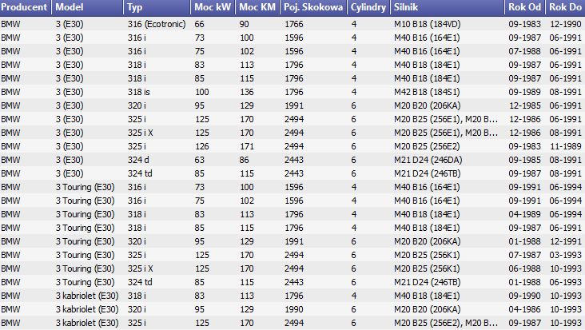Sort by Rok Od column header
Viewport: 585px width, 330px height.
[525, 7]
